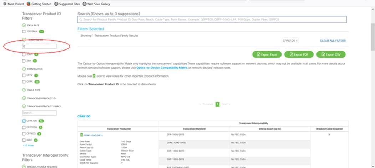The image size is (375, 168).
Task: Focus the Reach filter search box
Action: tap(39, 47)
